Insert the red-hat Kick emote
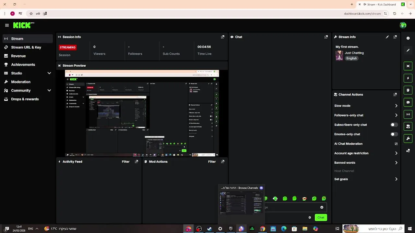415x233 pixels. pyautogui.click(x=304, y=198)
